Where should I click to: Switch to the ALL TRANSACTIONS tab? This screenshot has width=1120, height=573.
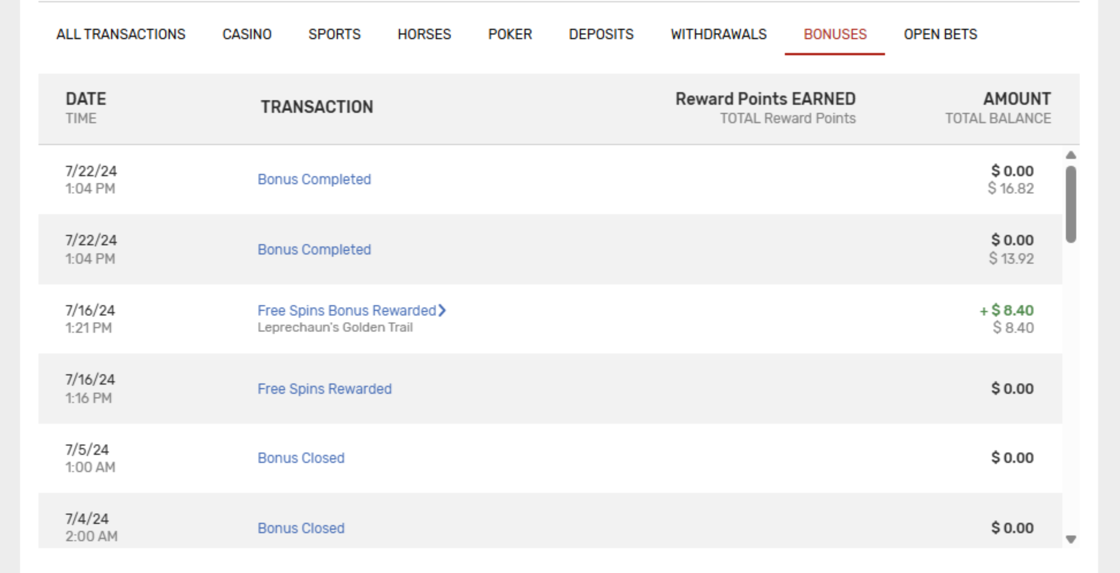(121, 34)
